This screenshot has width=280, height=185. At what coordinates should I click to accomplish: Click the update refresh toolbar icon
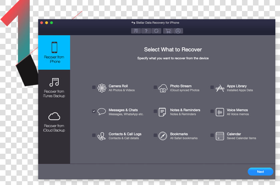[156, 31]
